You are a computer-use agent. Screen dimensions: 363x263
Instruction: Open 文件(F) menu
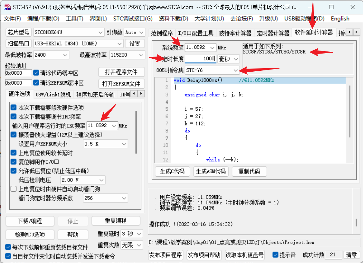tap(12, 19)
